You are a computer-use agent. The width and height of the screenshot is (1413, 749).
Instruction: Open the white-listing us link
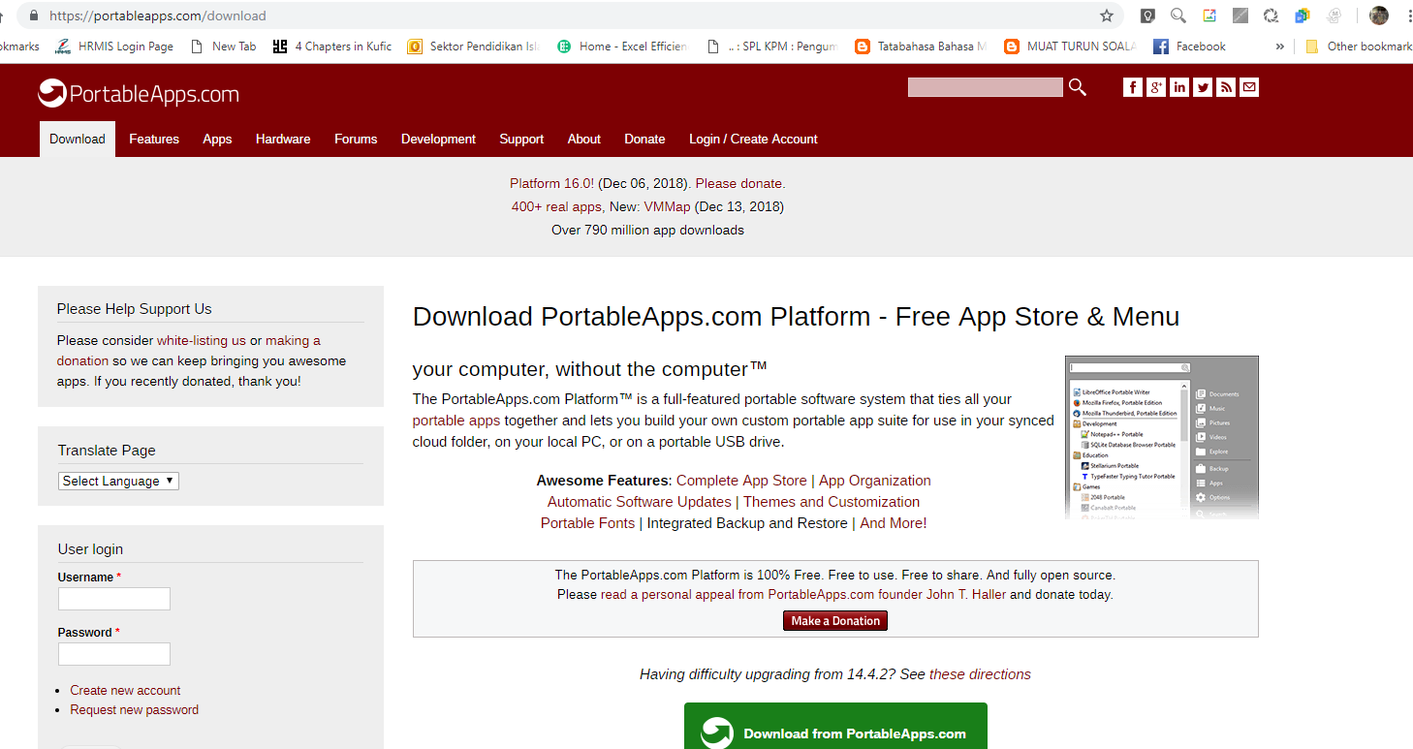coord(202,341)
